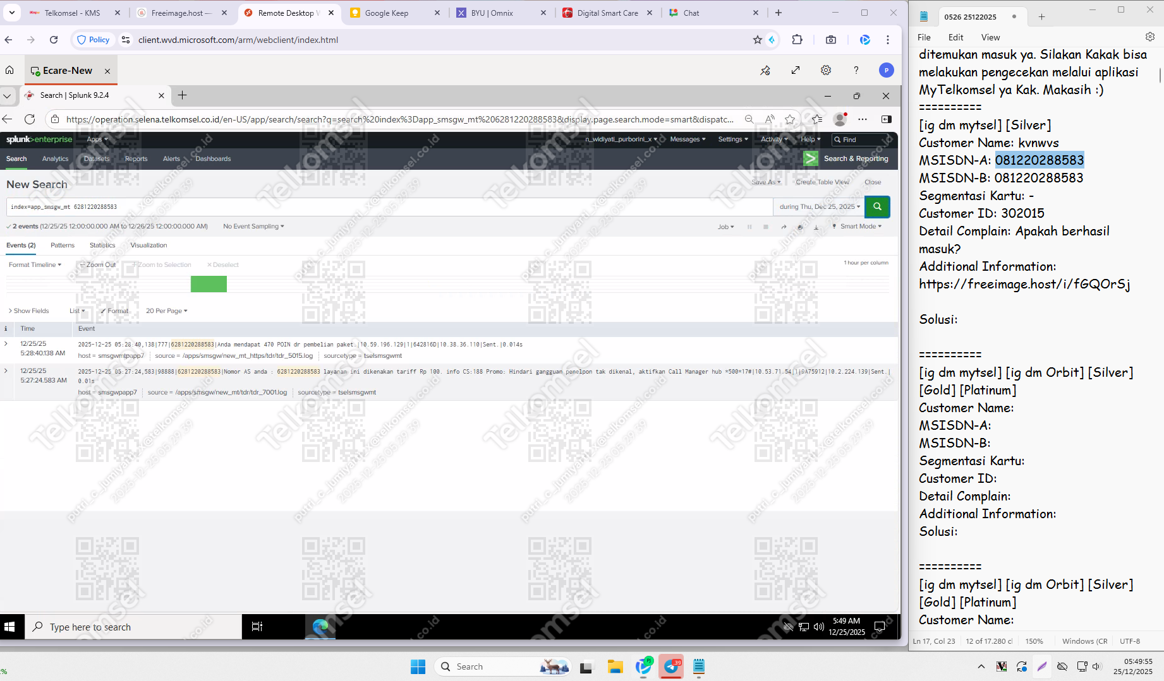Image resolution: width=1164 pixels, height=681 pixels.
Task: Click the print results icon
Action: [x=800, y=227]
